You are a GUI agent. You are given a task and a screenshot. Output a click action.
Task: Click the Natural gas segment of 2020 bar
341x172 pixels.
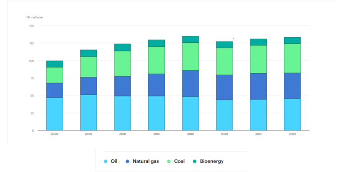pos(224,88)
